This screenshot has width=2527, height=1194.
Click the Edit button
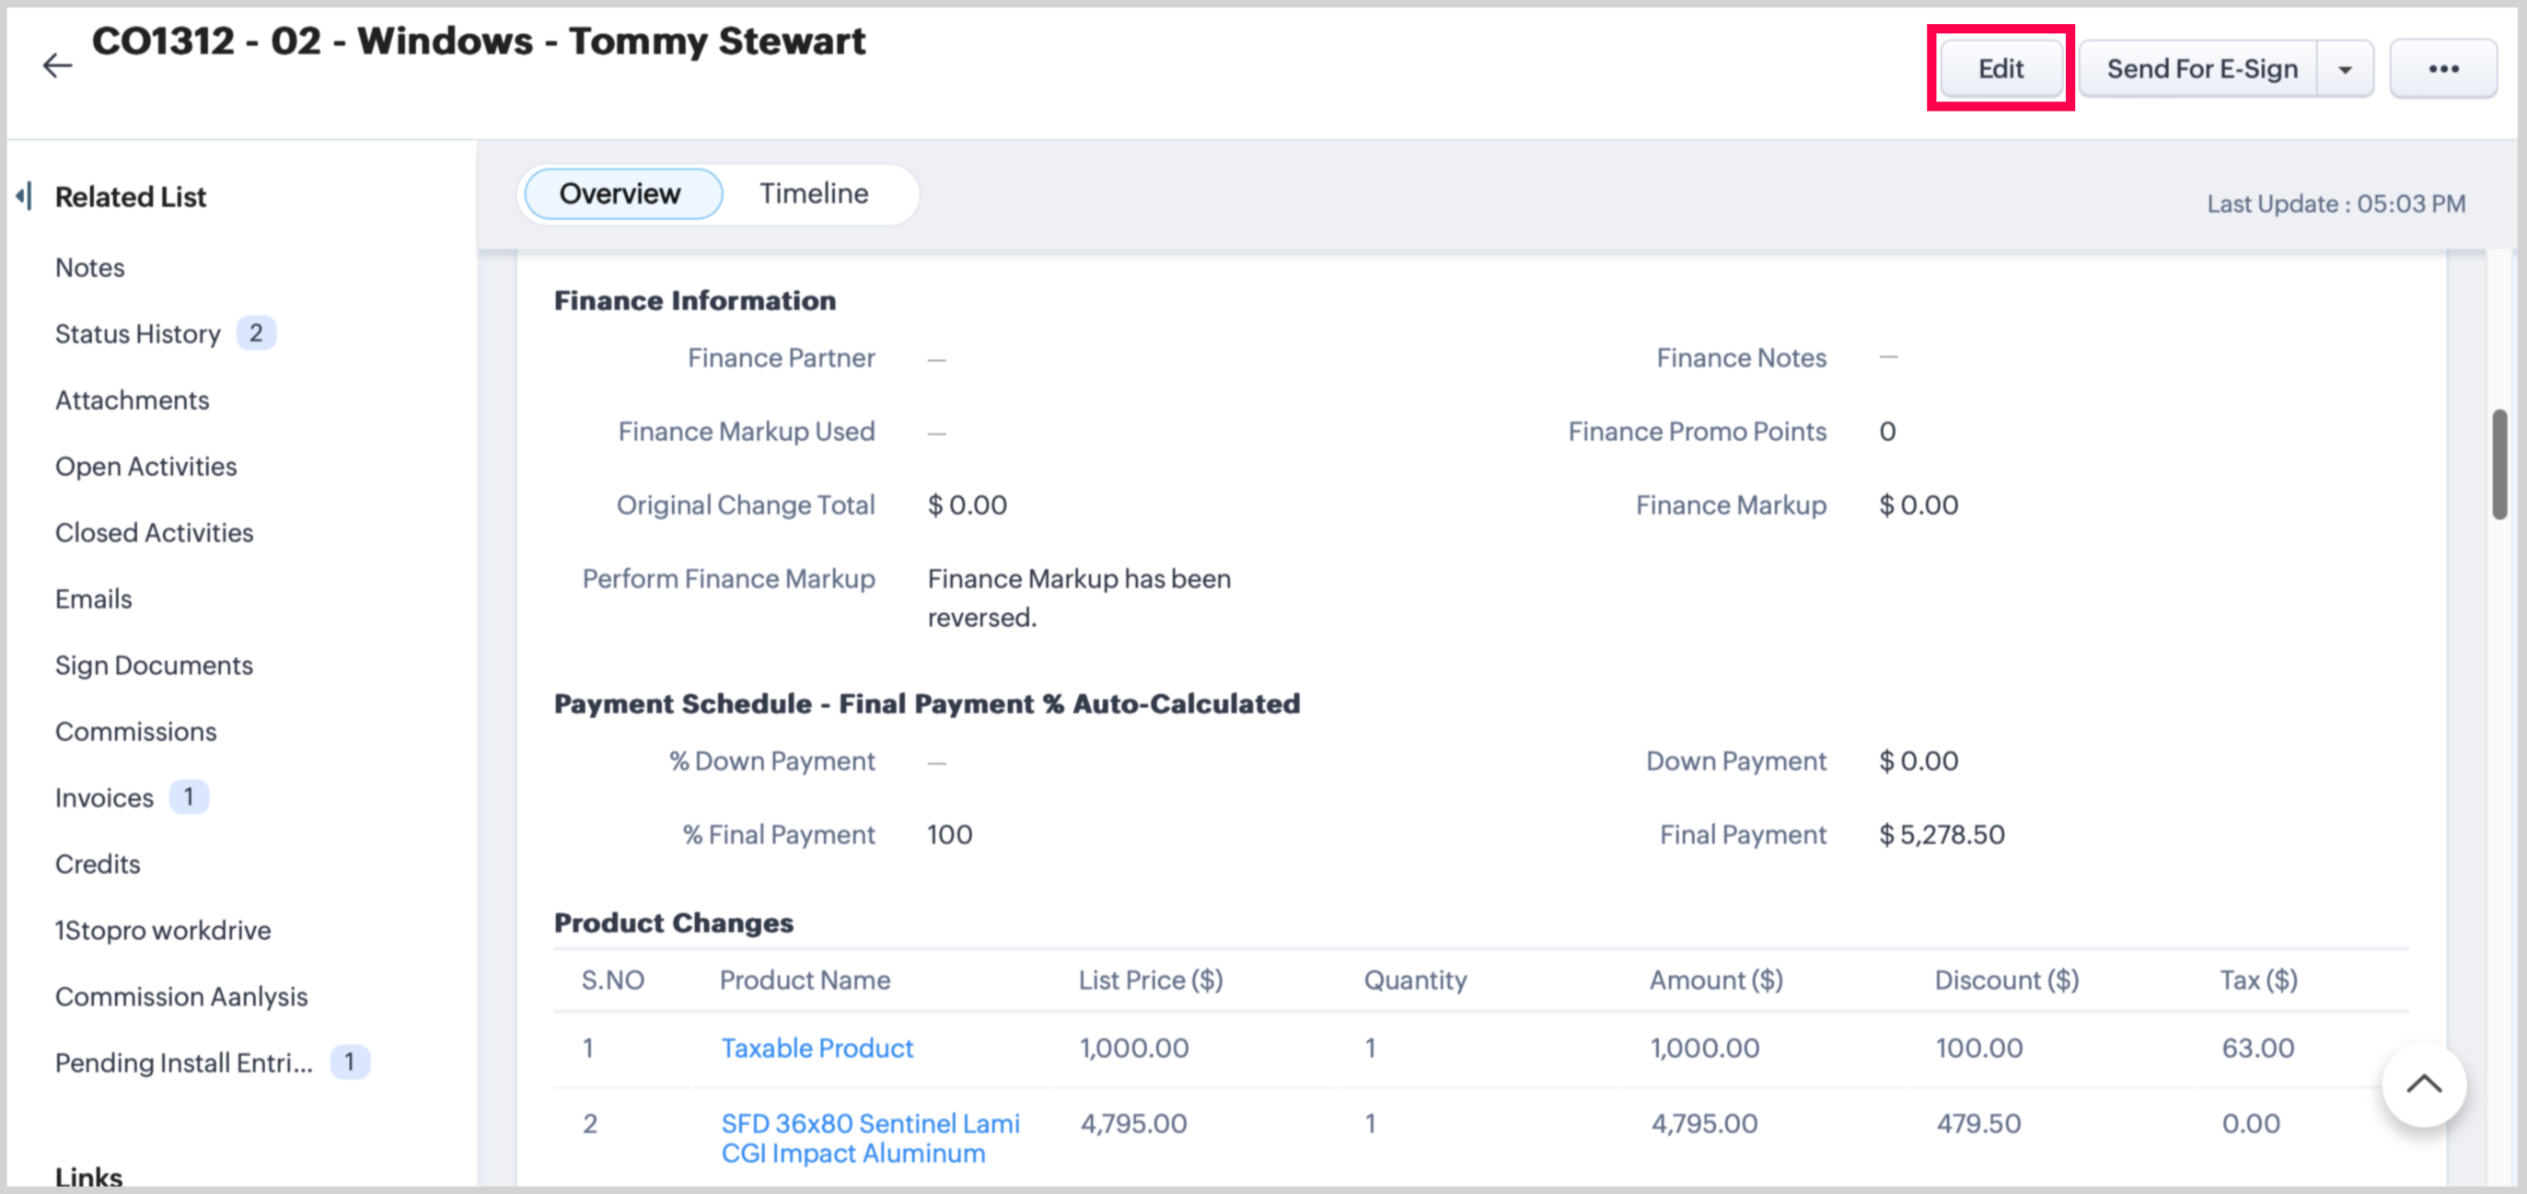click(x=2000, y=69)
